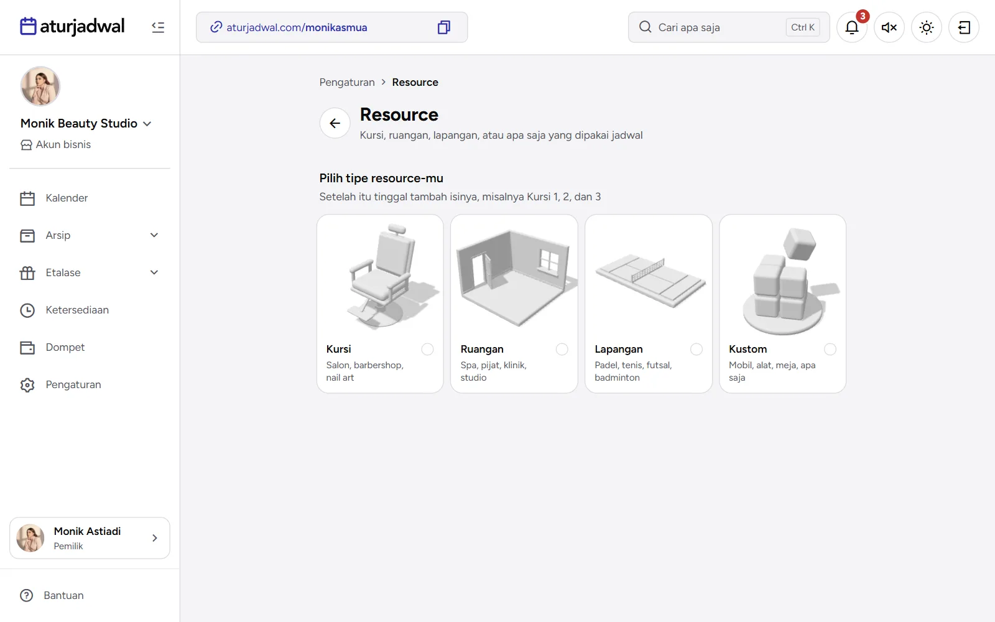Switch theme with the sun icon

927,27
